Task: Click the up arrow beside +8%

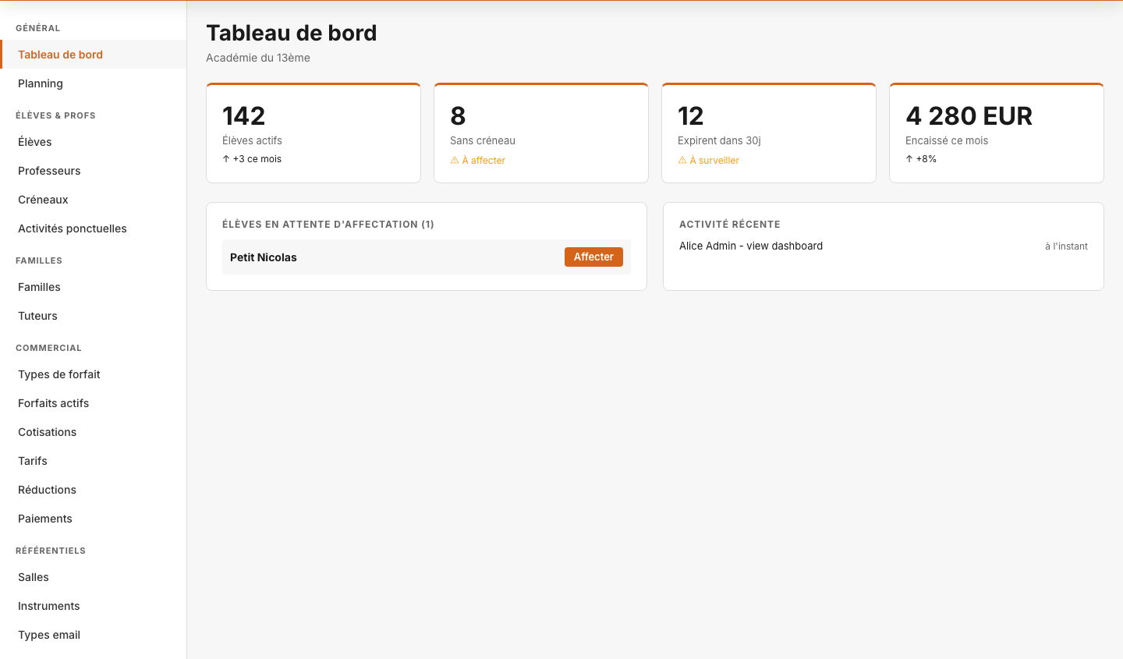Action: pyautogui.click(x=909, y=158)
